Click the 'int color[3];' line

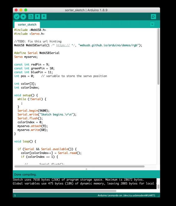point(25,84)
